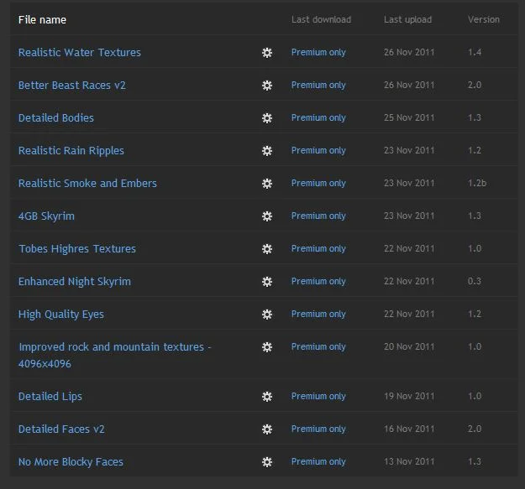Image resolution: width=525 pixels, height=489 pixels.
Task: Click gear icon next to Realistic Water Textures
Action: click(267, 53)
